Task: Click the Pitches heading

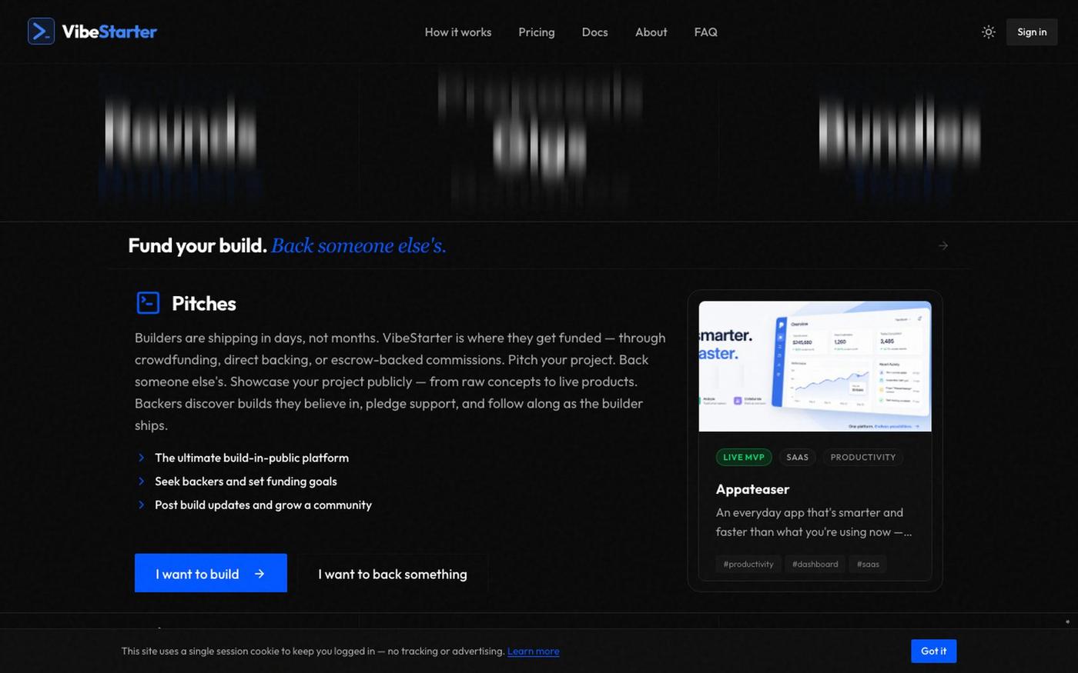Action: click(x=204, y=304)
